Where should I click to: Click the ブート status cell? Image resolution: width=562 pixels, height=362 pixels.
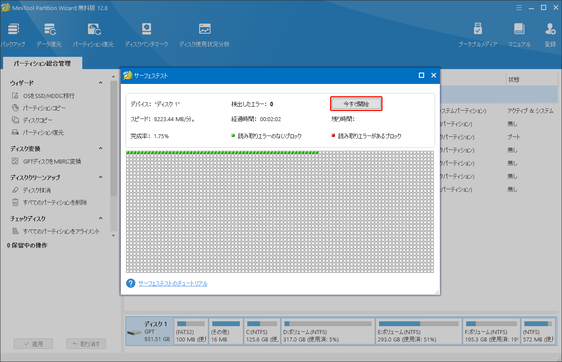[x=514, y=137]
